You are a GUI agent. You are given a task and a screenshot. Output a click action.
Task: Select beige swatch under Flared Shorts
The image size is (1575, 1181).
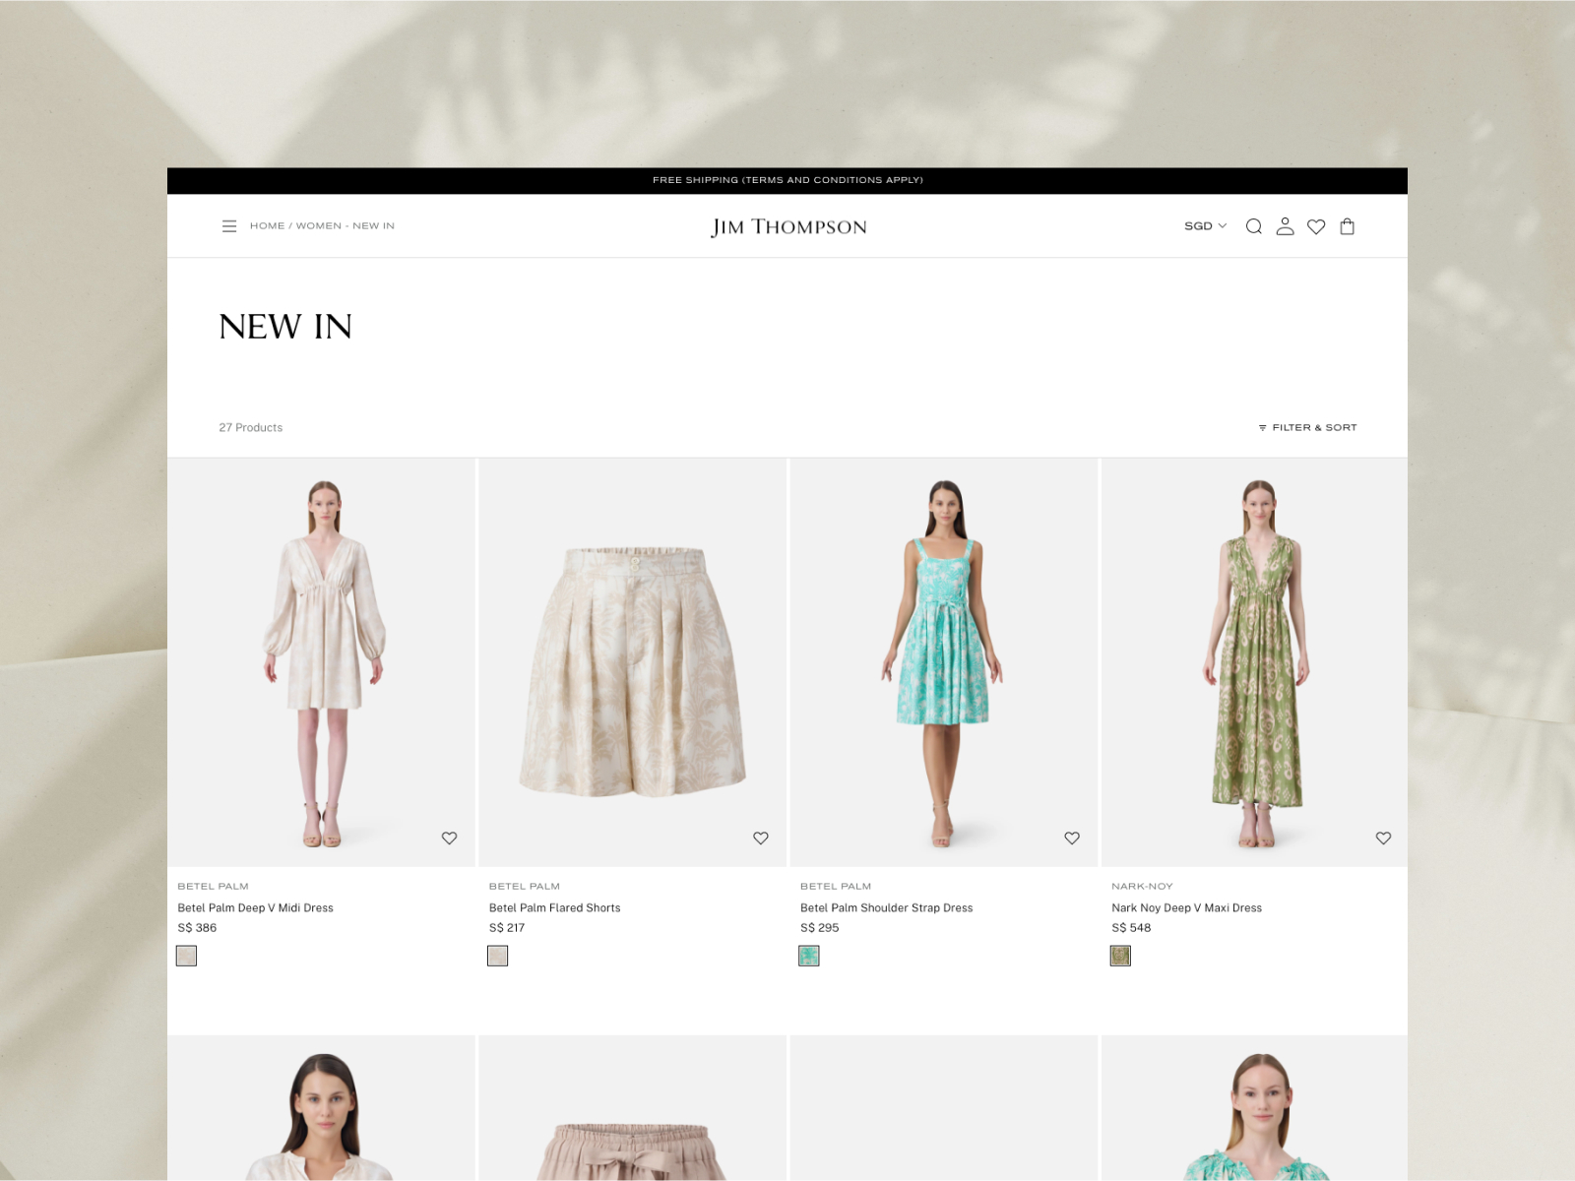[498, 956]
